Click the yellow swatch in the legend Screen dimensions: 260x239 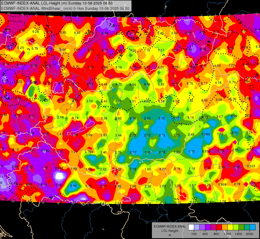[x=230, y=227]
